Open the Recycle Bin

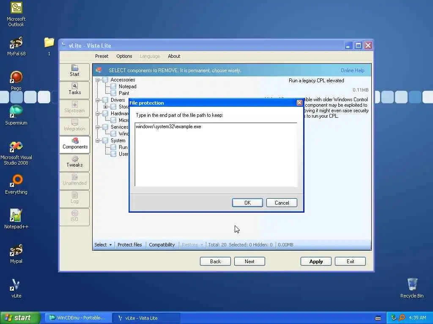coord(412,288)
